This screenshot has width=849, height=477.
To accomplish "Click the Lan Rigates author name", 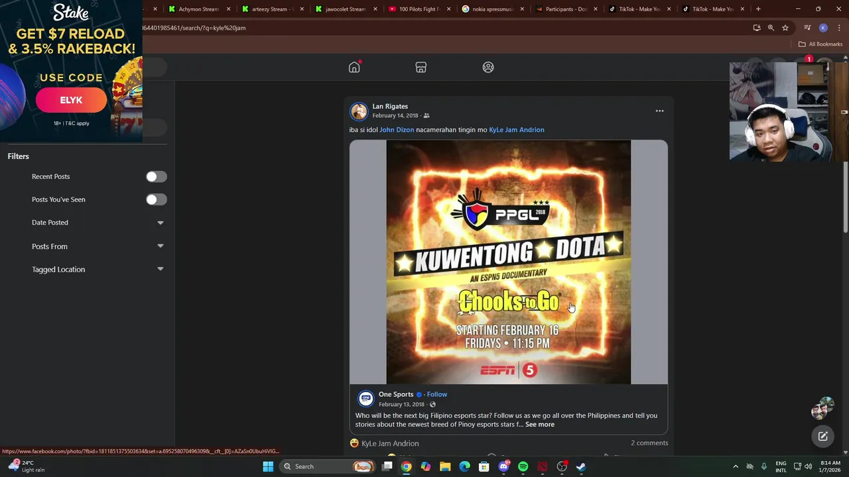I will [390, 106].
